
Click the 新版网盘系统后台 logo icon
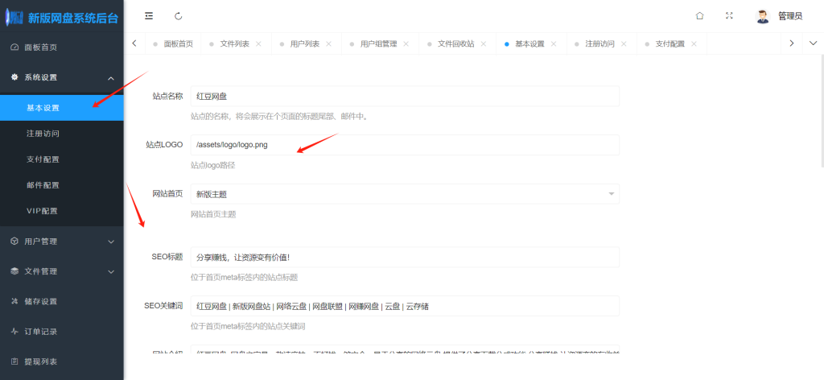14,18
